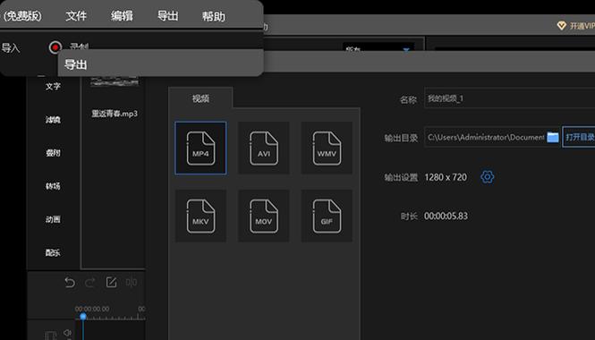Browse output folder with folder icon
595x340 pixels.
point(553,137)
